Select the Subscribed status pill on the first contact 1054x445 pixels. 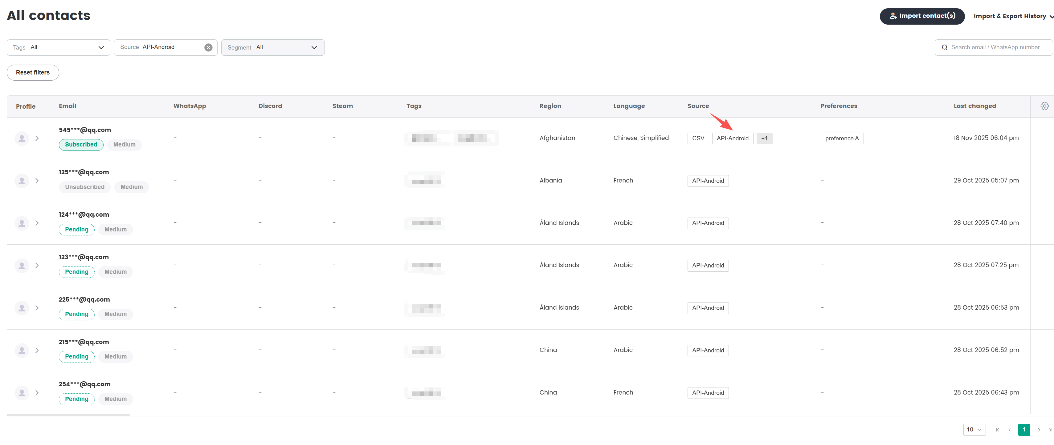81,144
